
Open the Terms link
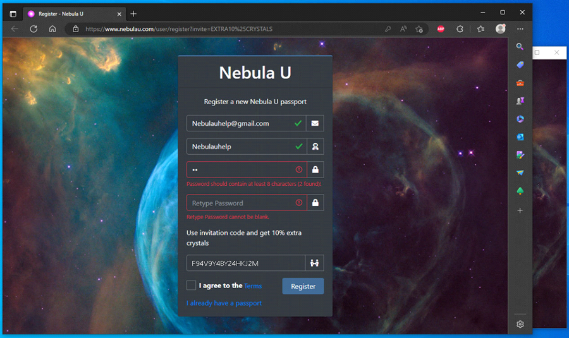pos(253,286)
